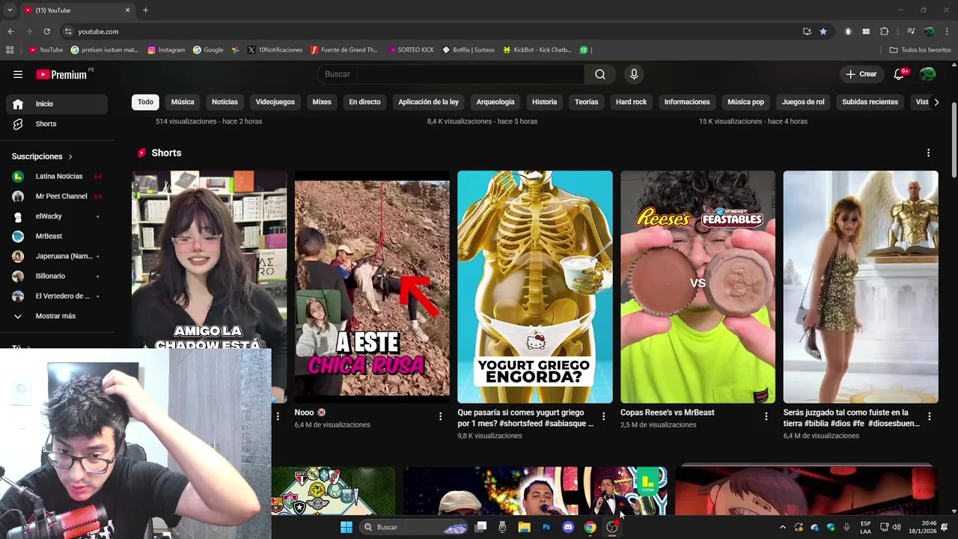Open the Instagram bookmark
This screenshot has width=958, height=539.
pos(166,49)
